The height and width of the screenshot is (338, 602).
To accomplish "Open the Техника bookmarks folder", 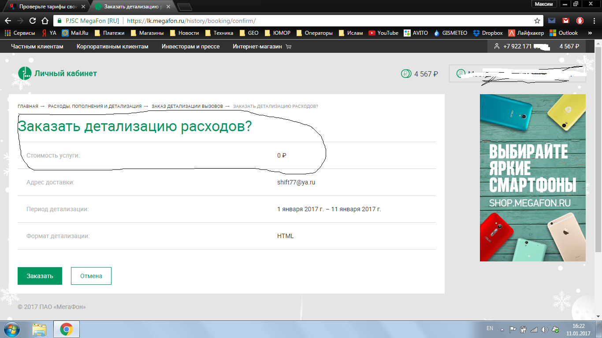I will click(219, 33).
